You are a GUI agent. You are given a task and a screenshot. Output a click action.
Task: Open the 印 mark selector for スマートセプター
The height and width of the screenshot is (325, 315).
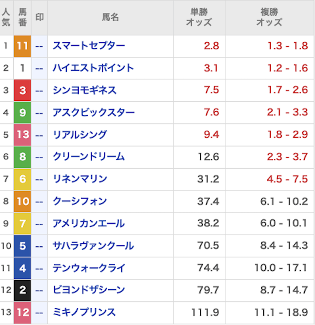pos(39,46)
